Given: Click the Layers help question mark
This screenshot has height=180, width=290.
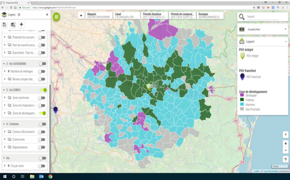Looking at the screenshot, I should click(x=19, y=15).
